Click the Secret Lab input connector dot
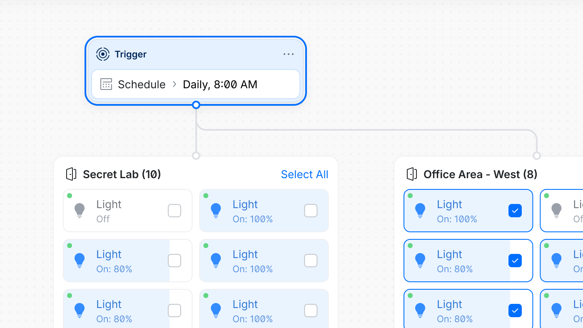The image size is (583, 328). click(x=196, y=156)
